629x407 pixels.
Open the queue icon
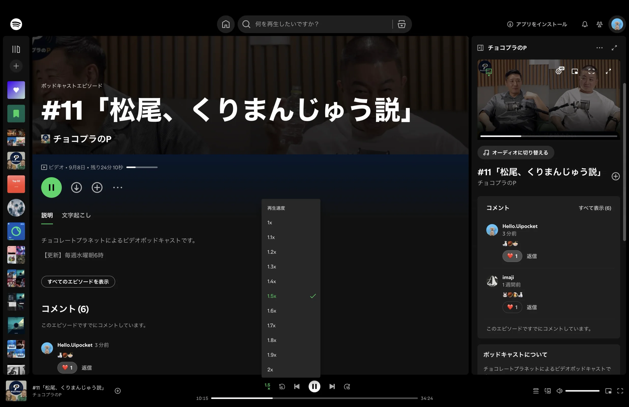click(x=536, y=391)
